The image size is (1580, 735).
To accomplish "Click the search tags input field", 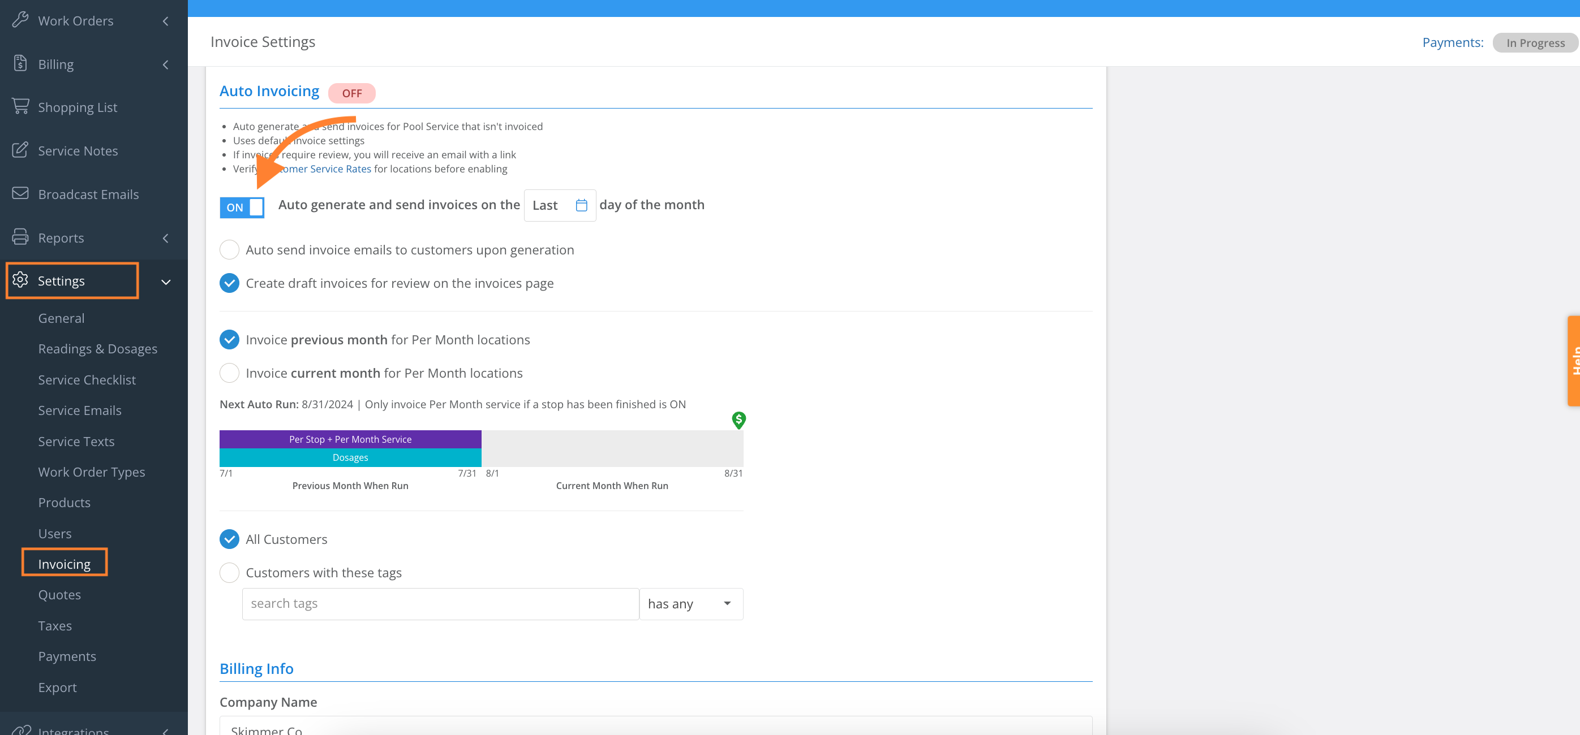I will 440,604.
